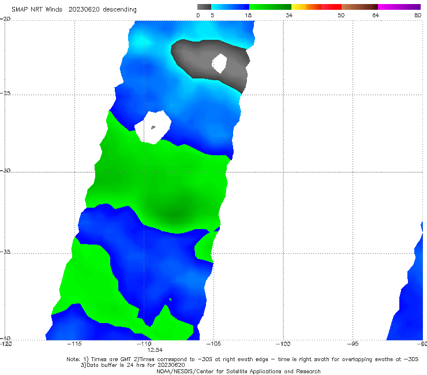Click the magenta-purple segment of the color bar above 64
The height and width of the screenshot is (375, 427).
pyautogui.click(x=399, y=7)
